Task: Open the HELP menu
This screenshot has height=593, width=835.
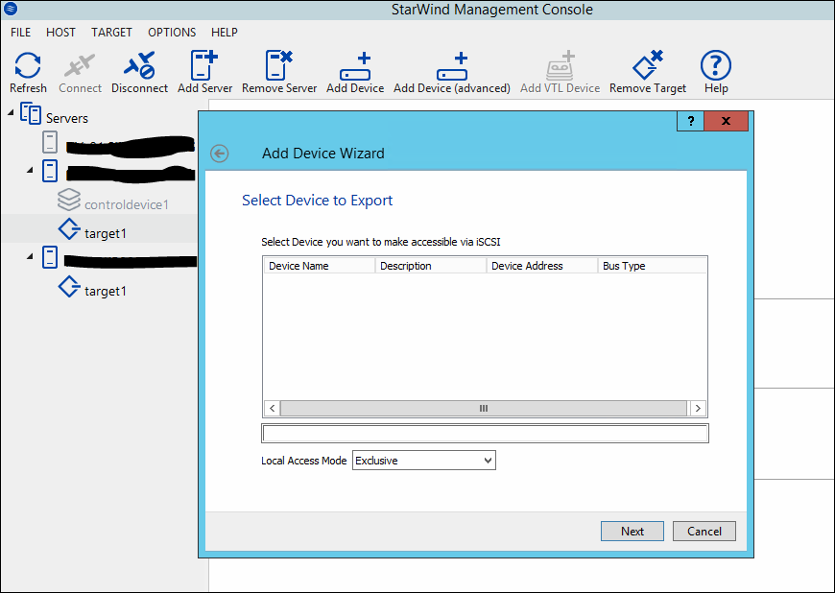Action: click(x=225, y=33)
